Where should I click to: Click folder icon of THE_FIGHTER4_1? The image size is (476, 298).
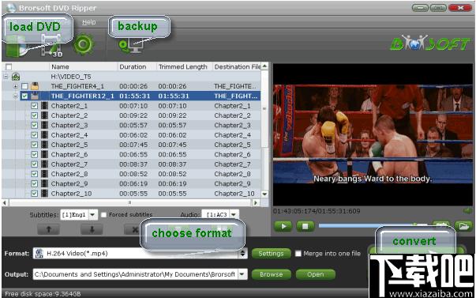point(35,86)
